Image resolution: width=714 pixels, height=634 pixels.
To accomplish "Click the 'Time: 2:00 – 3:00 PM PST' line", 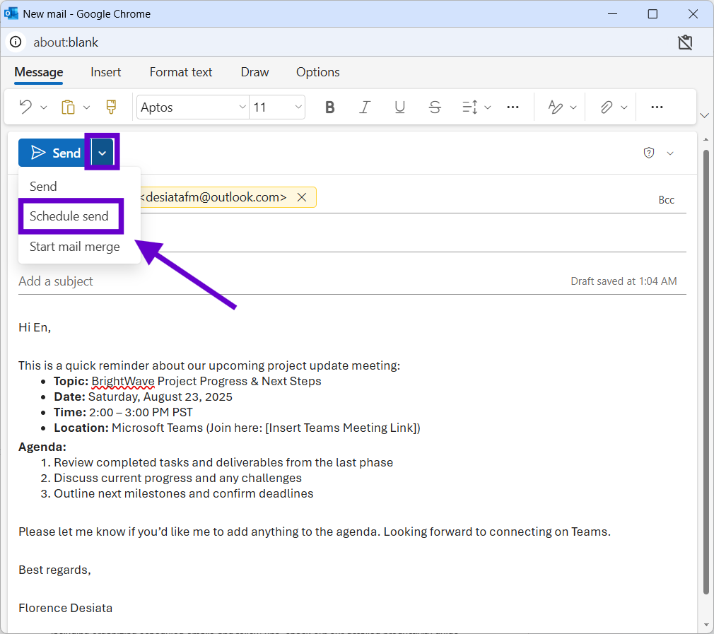I will [124, 412].
